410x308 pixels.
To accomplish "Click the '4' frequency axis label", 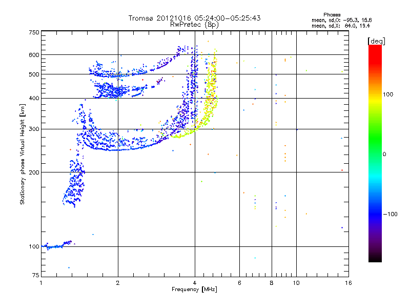I will point(195,283).
